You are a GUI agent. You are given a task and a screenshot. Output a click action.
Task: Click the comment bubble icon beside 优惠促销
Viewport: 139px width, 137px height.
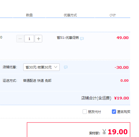pos(82,38)
